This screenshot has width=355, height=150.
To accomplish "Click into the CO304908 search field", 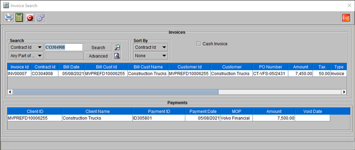I will pos(64,47).
